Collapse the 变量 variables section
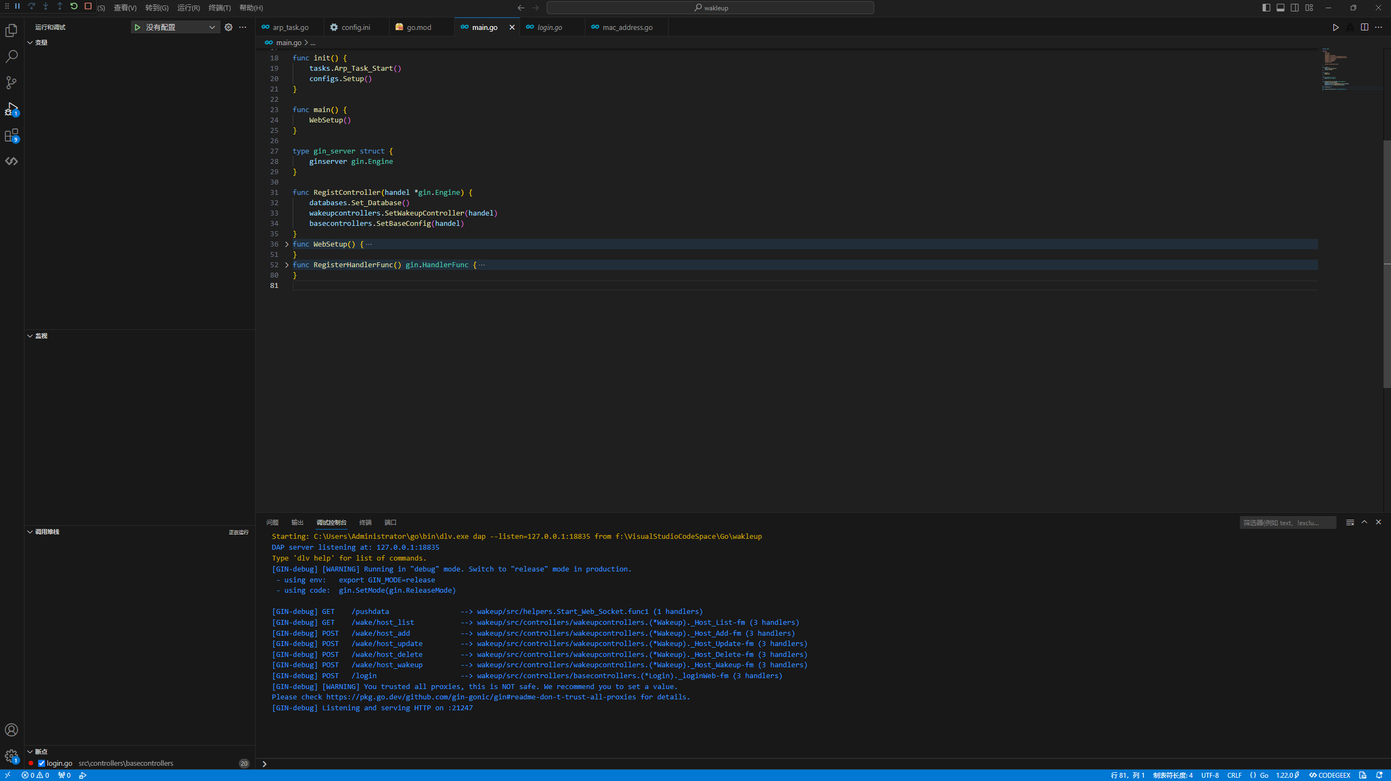The width and height of the screenshot is (1391, 781). [x=30, y=42]
